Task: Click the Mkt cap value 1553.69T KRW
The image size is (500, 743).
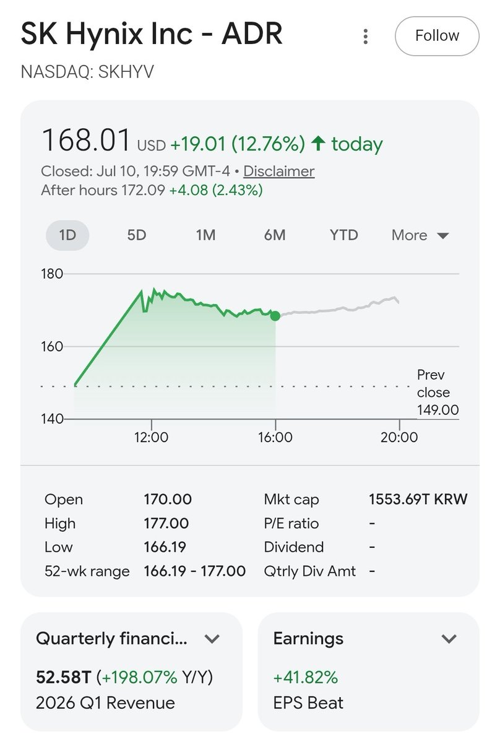Action: pyautogui.click(x=418, y=499)
